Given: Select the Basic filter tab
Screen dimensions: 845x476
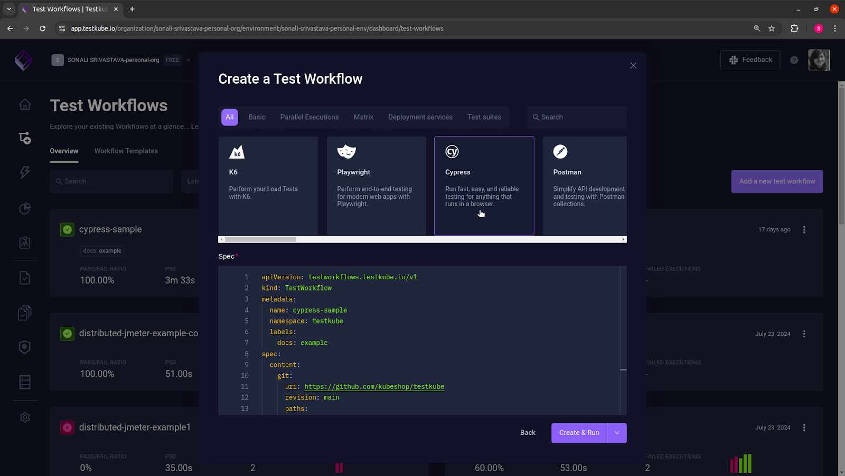Looking at the screenshot, I should coord(257,117).
